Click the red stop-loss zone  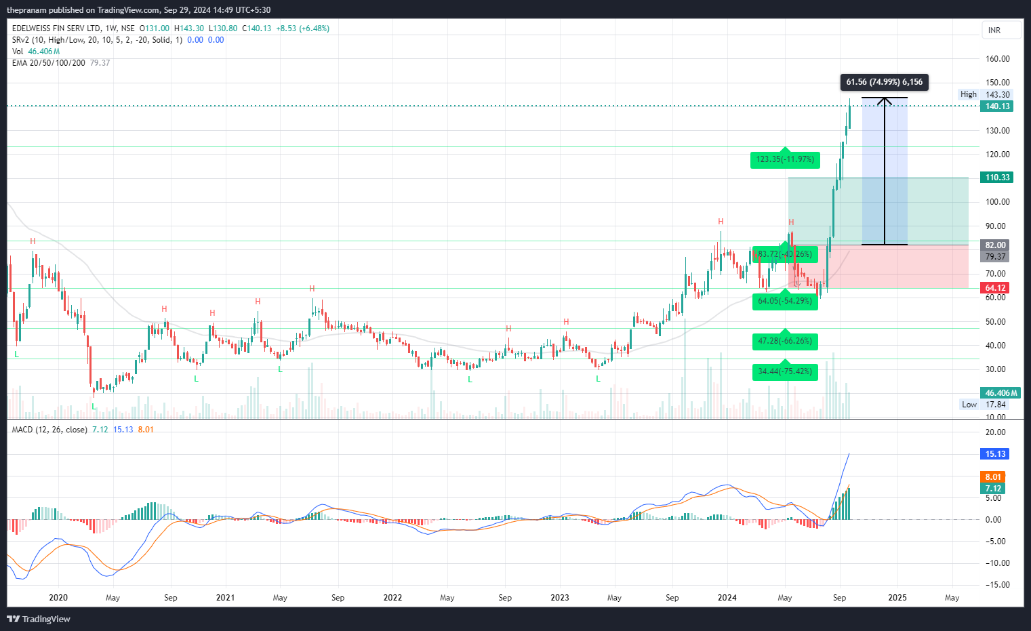[878, 266]
